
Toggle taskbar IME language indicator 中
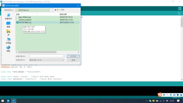coord(167,101)
